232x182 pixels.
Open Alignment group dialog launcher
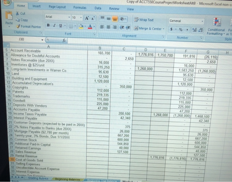[x=163, y=36]
